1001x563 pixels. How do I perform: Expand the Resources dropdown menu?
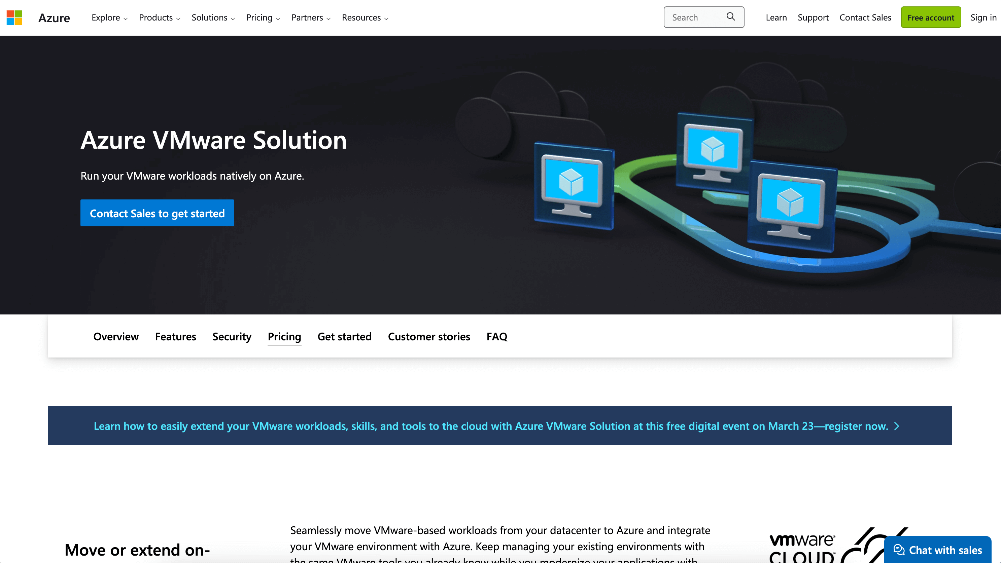[365, 18]
